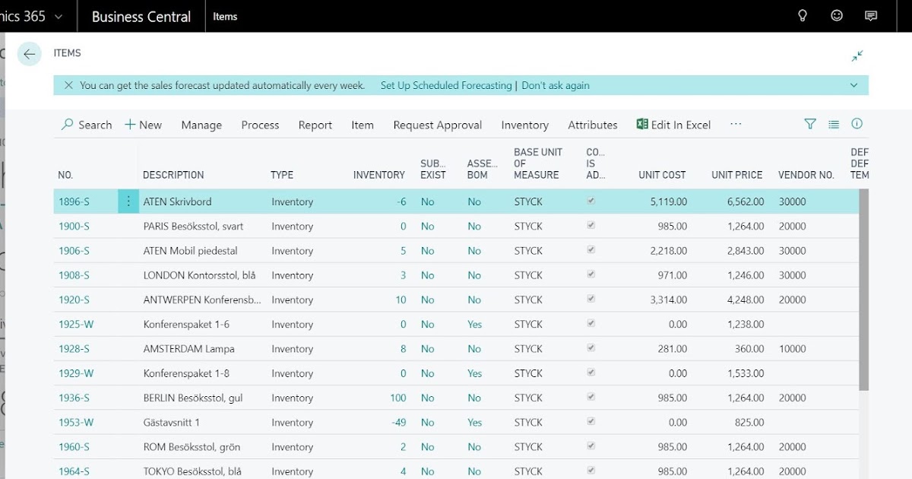Open the Request Approval menu
Image resolution: width=912 pixels, height=479 pixels.
[x=437, y=124]
